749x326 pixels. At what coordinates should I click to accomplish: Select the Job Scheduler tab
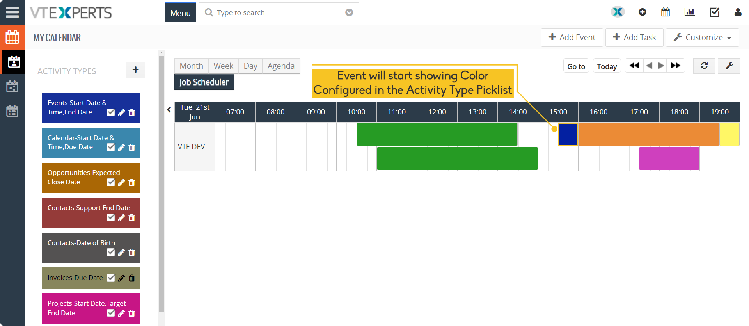[x=204, y=82]
